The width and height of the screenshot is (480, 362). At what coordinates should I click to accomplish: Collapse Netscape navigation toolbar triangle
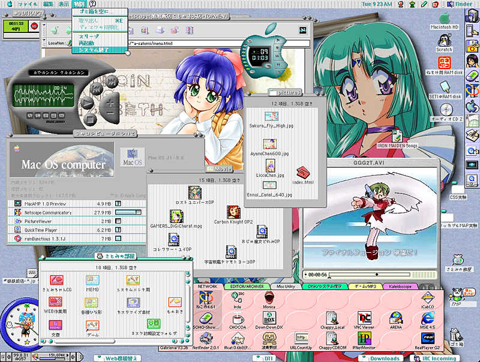tap(44, 25)
